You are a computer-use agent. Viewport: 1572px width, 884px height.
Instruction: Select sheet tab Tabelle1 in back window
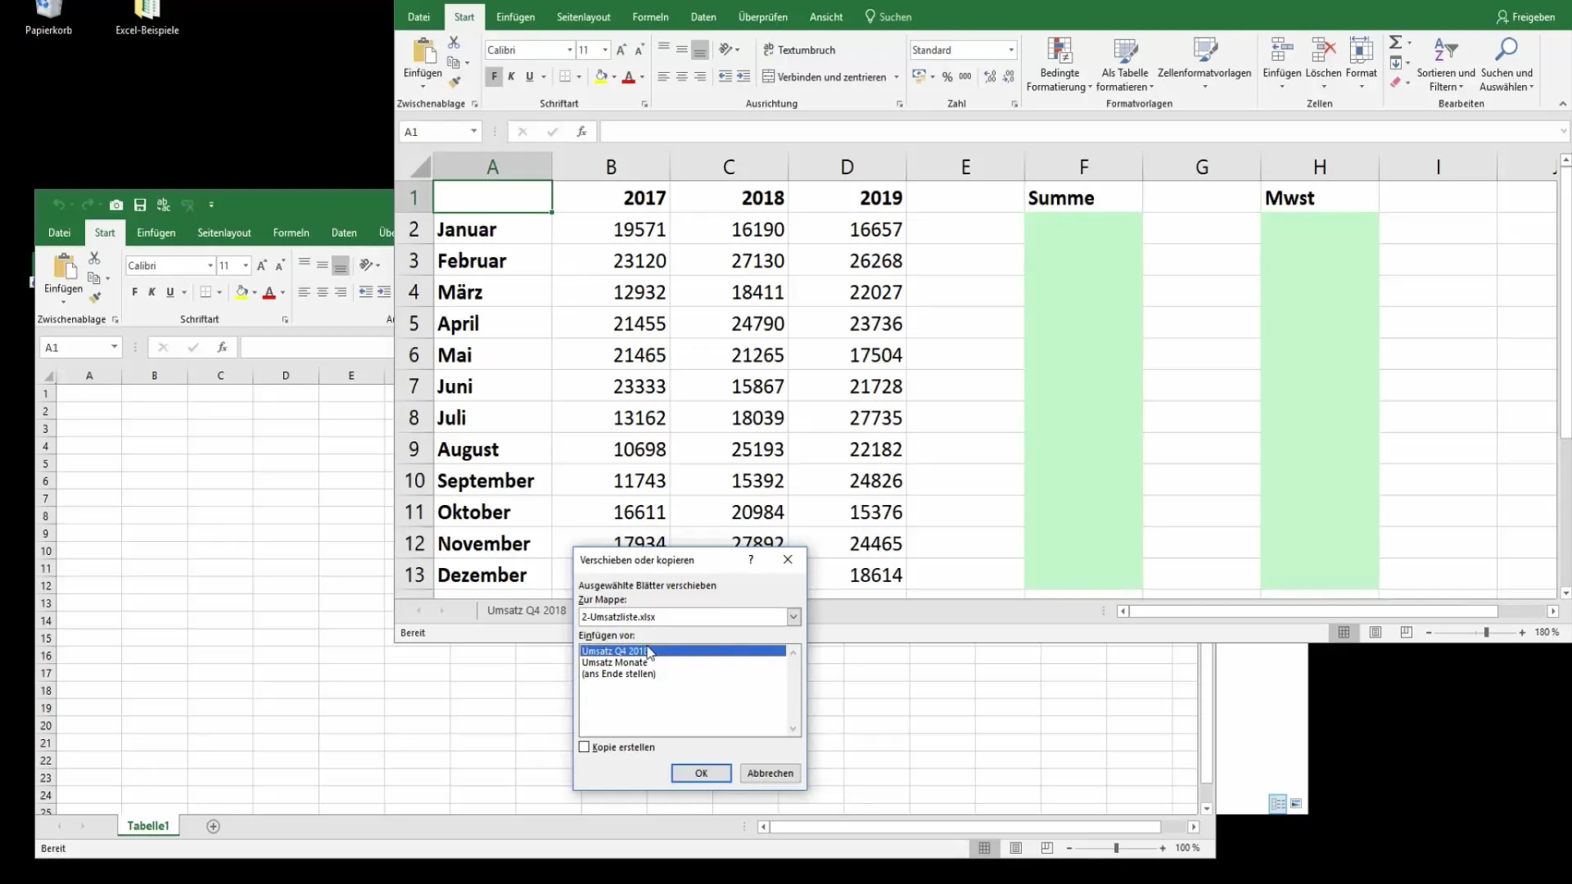click(148, 826)
